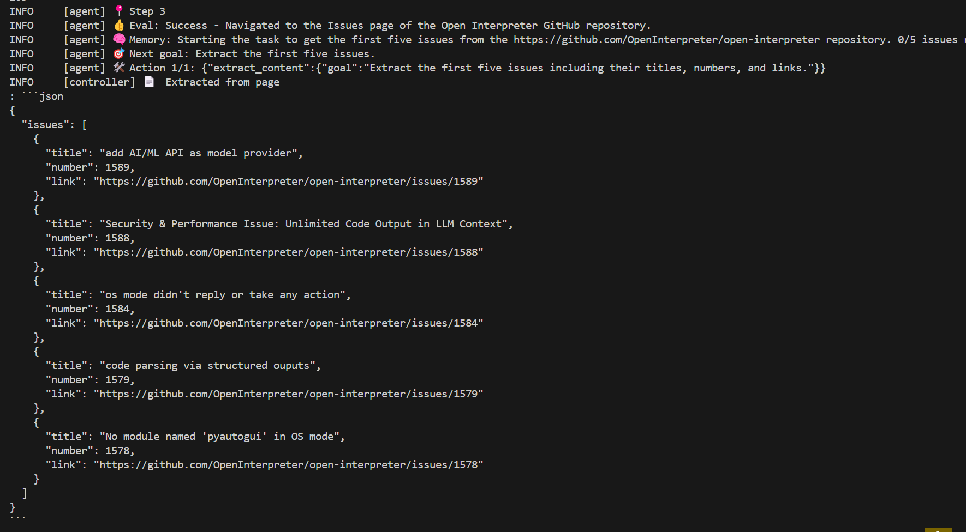Click the page icon before 'Extracted from page'
Viewport: 966px width, 532px height.
(x=149, y=82)
